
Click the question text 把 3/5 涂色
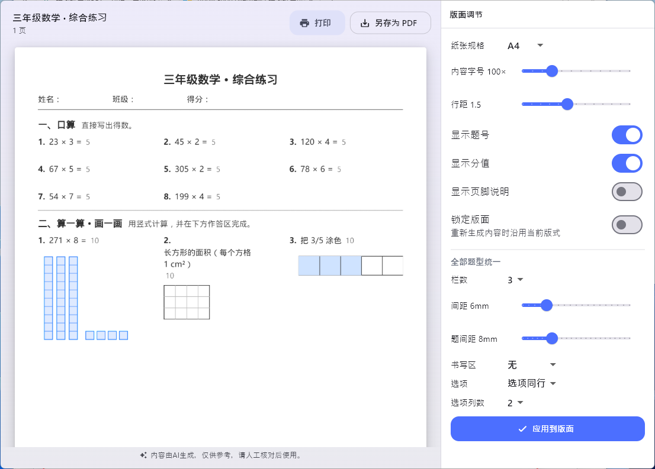[321, 240]
